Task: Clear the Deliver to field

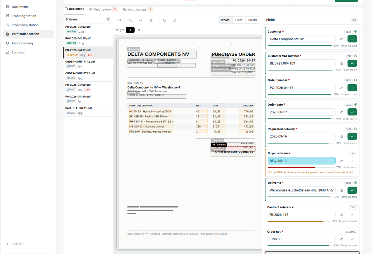Action: coord(341,190)
